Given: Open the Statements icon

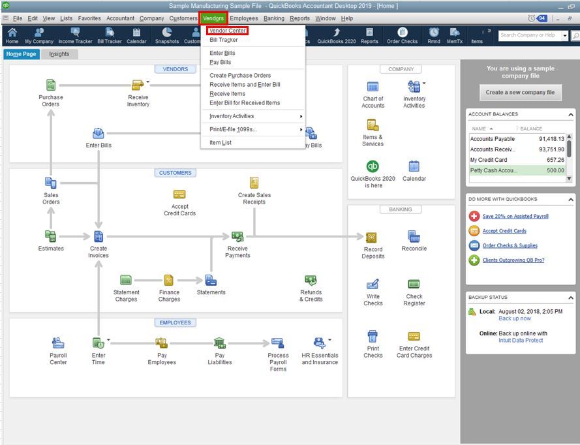Looking at the screenshot, I should [211, 280].
